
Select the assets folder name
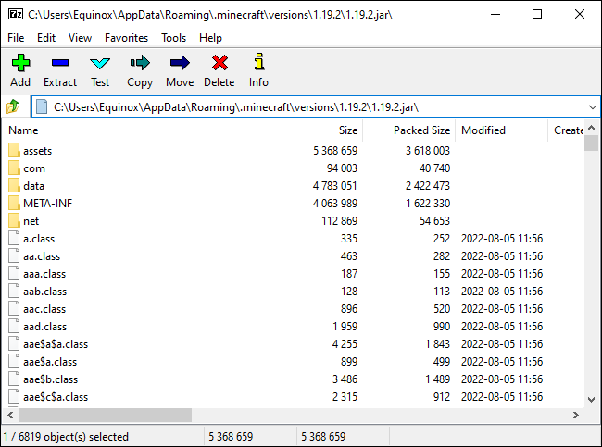37,151
